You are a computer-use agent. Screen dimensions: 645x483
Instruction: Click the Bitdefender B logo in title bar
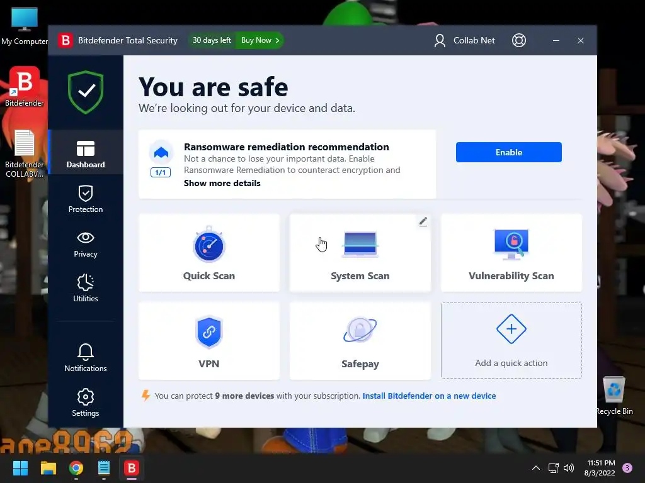pyautogui.click(x=65, y=40)
